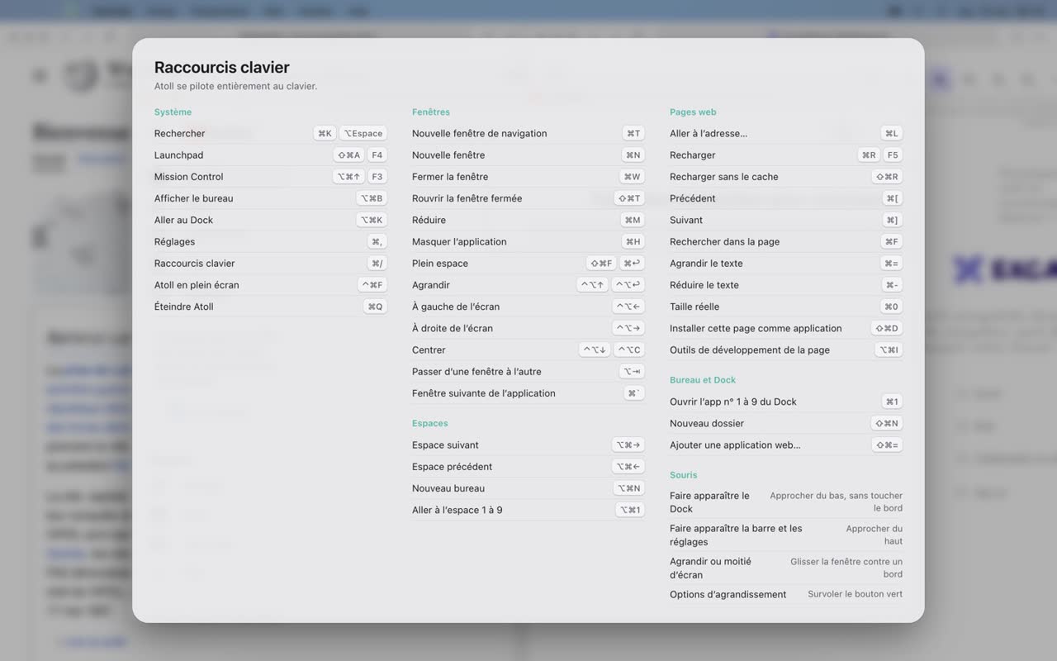This screenshot has width=1057, height=661.
Task: Click the 'Souris' section heading
Action: point(684,475)
